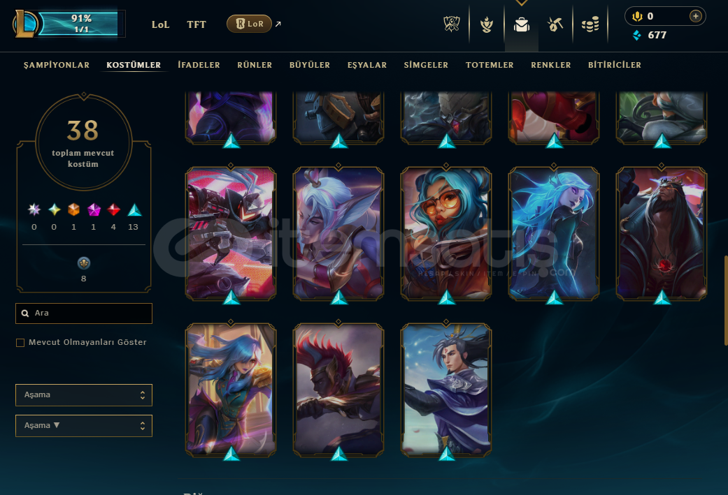Viewport: 728px width, 495px height.
Task: Open the TOTEMLER tab
Action: (490, 65)
